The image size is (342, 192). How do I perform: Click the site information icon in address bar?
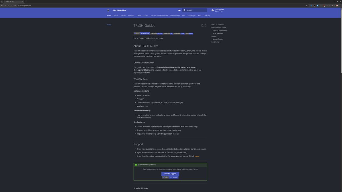pyautogui.click(x=19, y=5)
